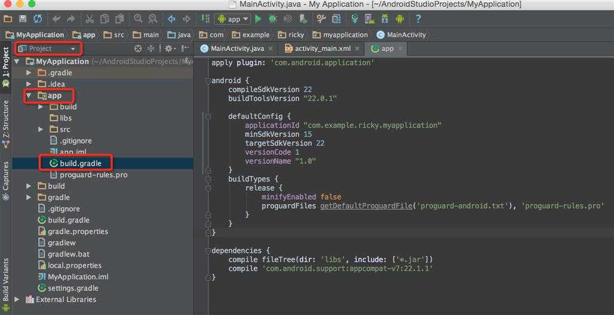
Task: Open the Android Device Monitor icon
Action: pyautogui.click(x=400, y=18)
